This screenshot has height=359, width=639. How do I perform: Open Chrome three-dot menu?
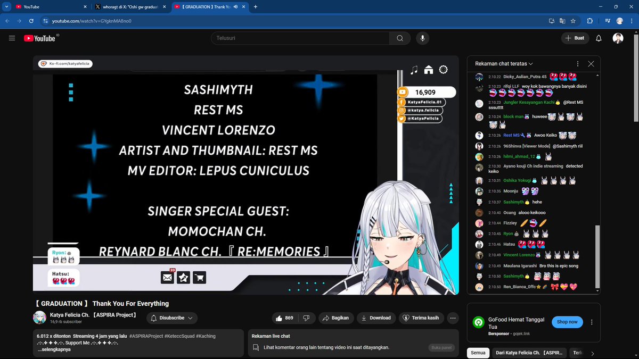632,21
